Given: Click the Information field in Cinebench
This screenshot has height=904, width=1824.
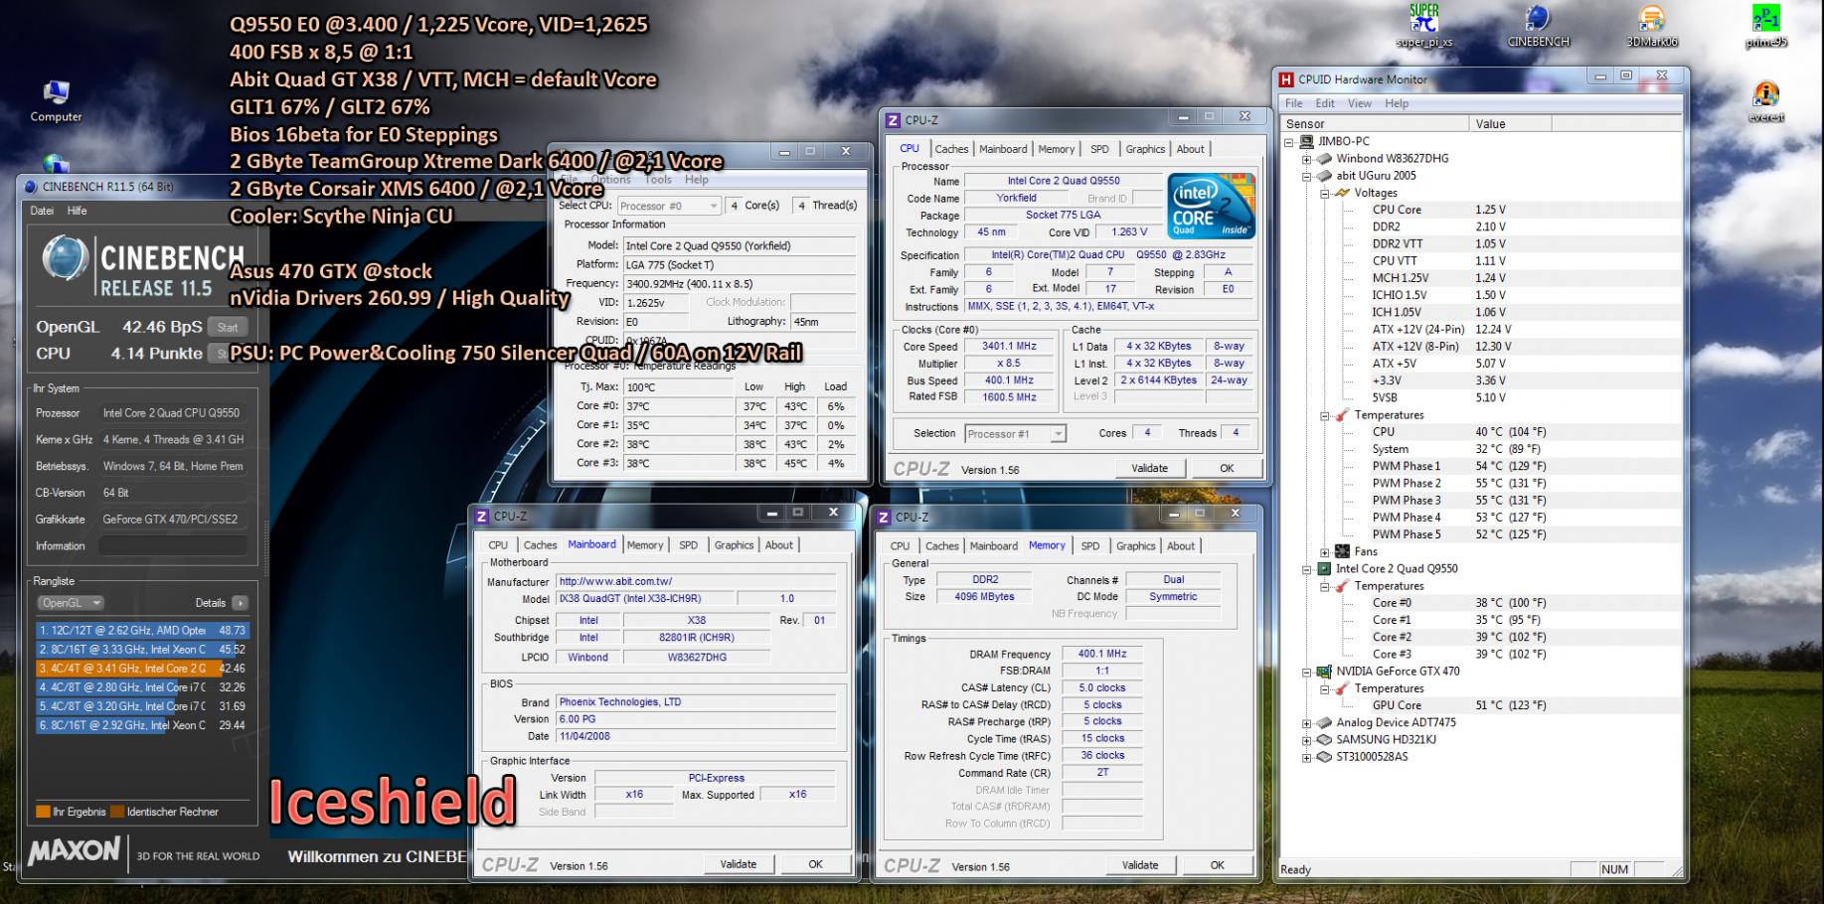Looking at the screenshot, I should point(173,546).
